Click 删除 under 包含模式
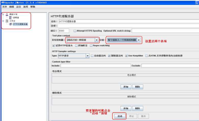Screen dimensions: 199x121 tap(138, 87)
